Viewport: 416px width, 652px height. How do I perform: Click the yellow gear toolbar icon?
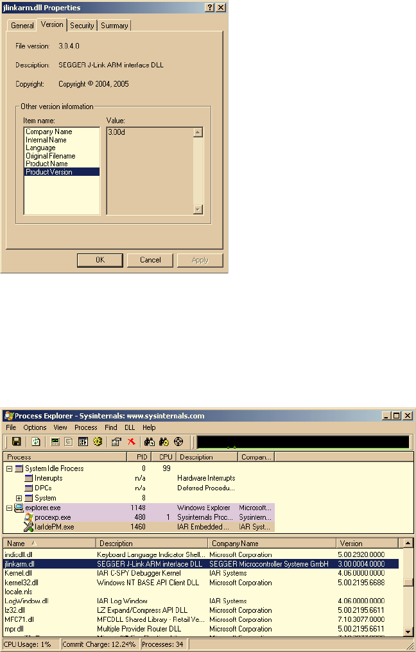pyautogui.click(x=98, y=442)
